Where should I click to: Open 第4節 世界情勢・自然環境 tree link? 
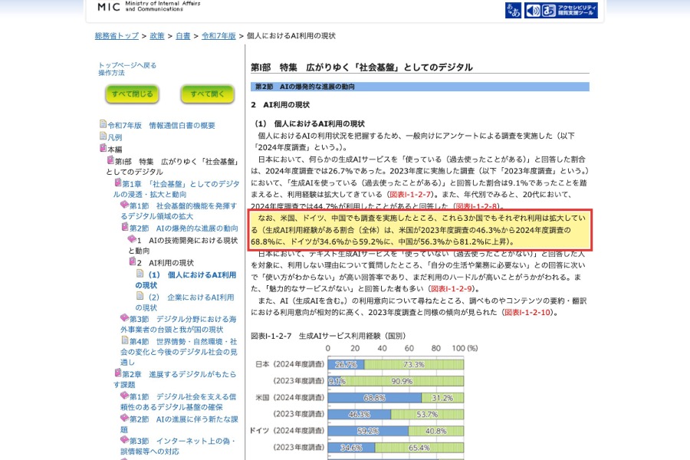[x=179, y=351]
